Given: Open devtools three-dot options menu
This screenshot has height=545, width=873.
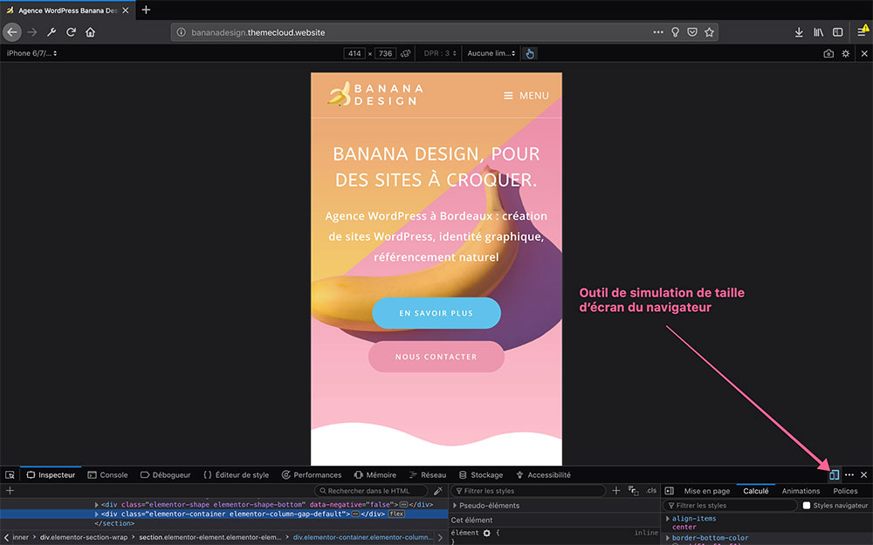Looking at the screenshot, I should tap(849, 475).
